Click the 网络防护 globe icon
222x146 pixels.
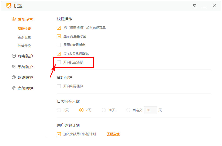(x=14, y=78)
